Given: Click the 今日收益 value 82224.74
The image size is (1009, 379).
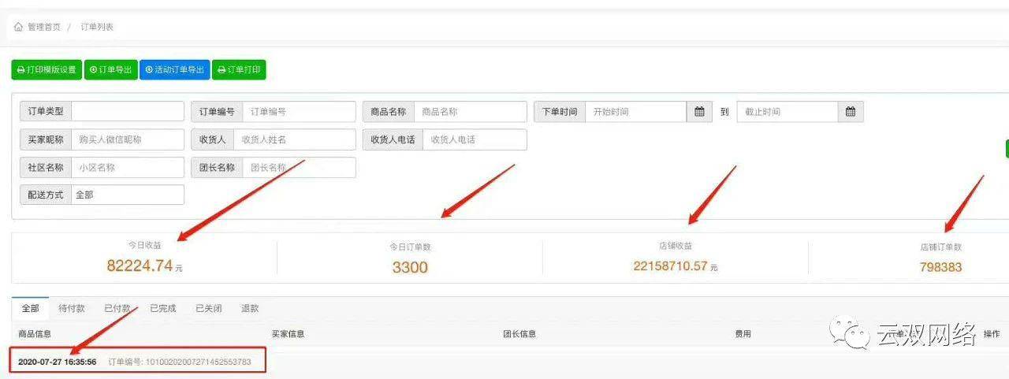Looking at the screenshot, I should (140, 266).
